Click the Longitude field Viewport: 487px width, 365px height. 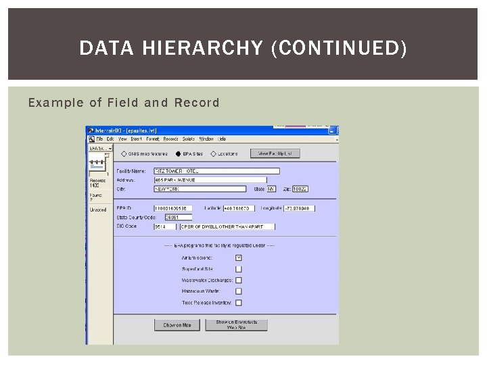point(300,208)
